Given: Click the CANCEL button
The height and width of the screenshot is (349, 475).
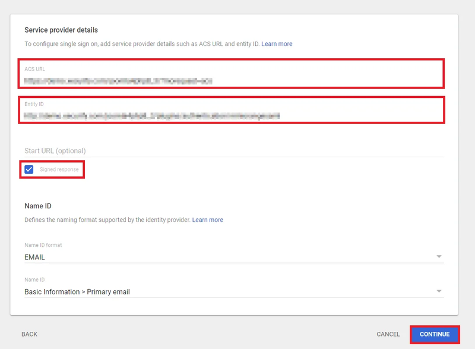Looking at the screenshot, I should (388, 334).
